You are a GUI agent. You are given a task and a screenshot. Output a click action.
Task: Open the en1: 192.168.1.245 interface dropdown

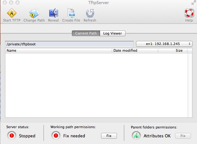click(164, 44)
